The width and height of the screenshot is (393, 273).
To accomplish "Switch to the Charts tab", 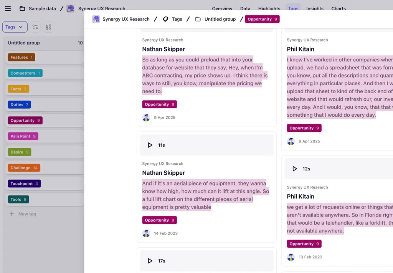I will click(339, 8).
